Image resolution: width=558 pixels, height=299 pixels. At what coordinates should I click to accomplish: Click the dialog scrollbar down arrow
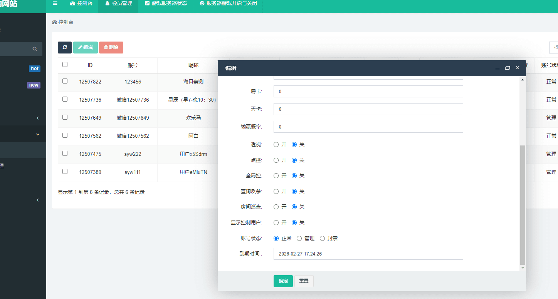(523, 268)
